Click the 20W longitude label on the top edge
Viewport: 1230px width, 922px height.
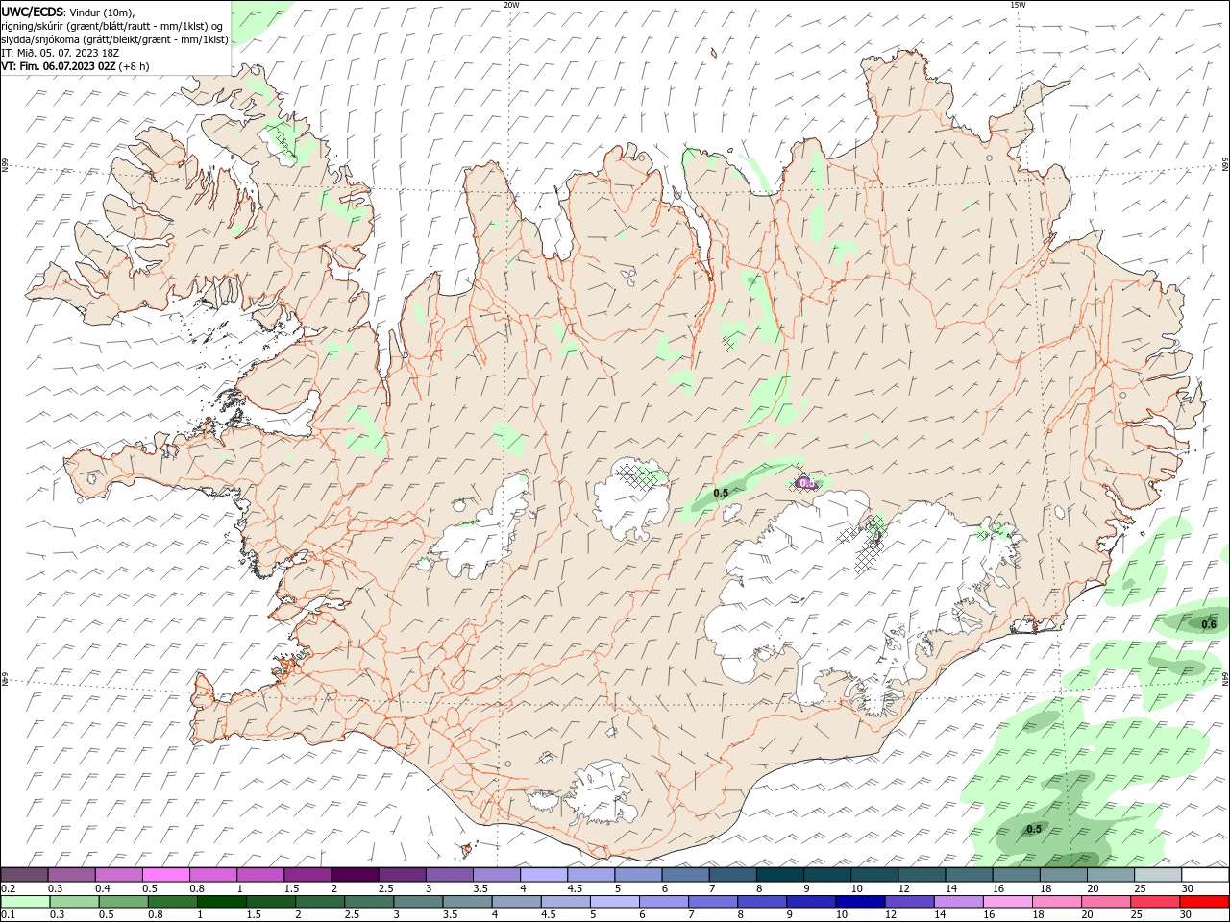pos(511,5)
